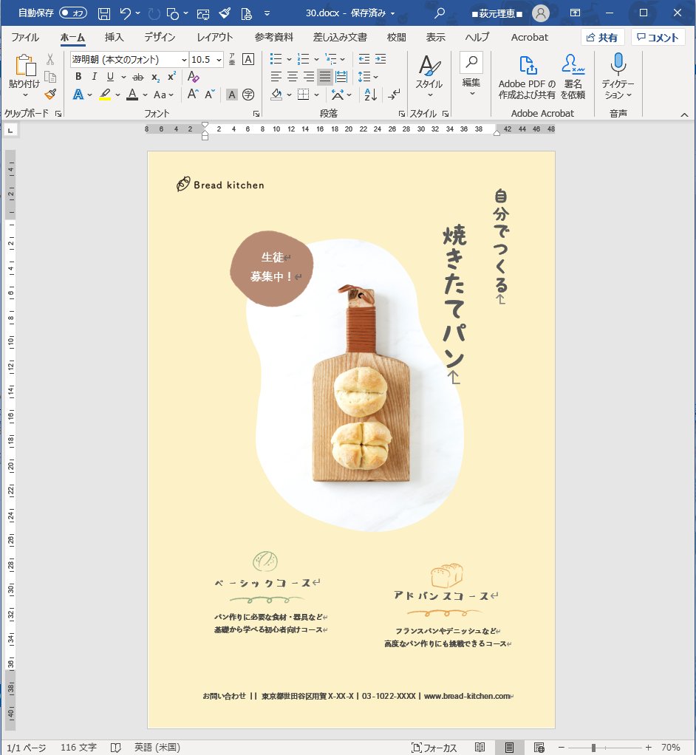Click the 署名を依頼 button

click(573, 77)
